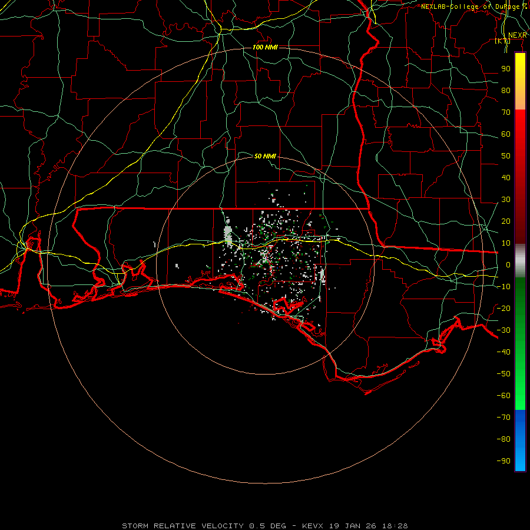Click the "-10" label on the velocity scale
530x530 pixels.
503,286
